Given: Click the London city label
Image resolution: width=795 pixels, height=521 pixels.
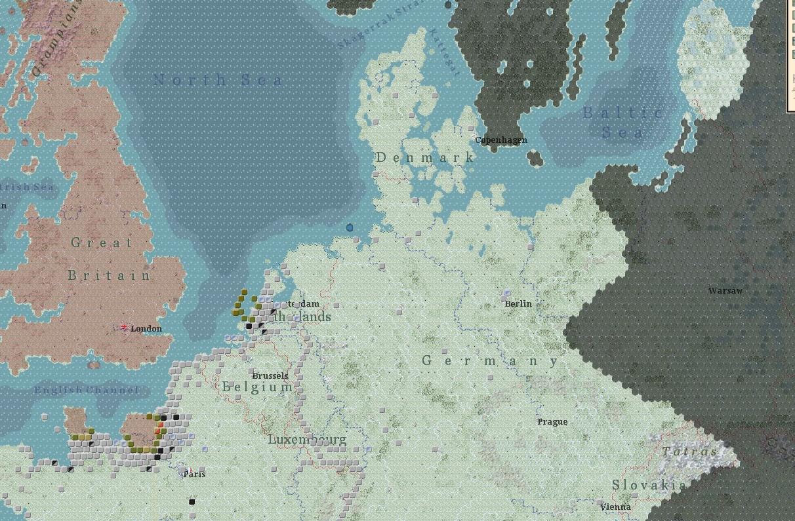Looking at the screenshot, I should [146, 328].
